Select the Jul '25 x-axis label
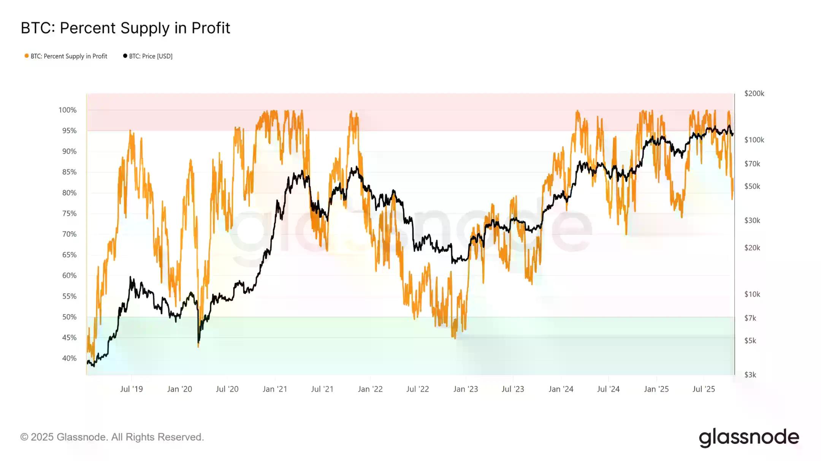821x461 pixels. tap(704, 389)
